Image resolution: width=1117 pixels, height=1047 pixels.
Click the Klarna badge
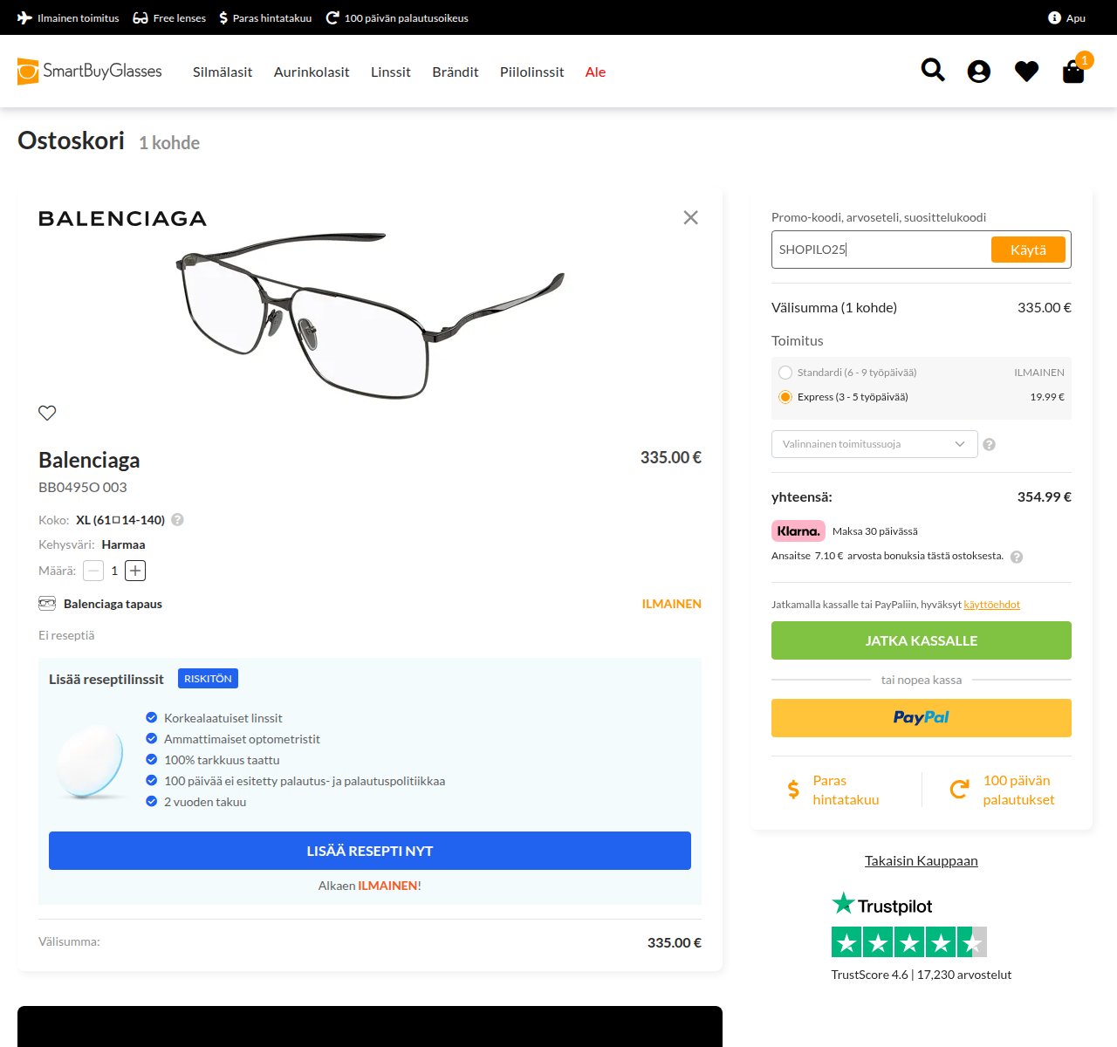798,530
